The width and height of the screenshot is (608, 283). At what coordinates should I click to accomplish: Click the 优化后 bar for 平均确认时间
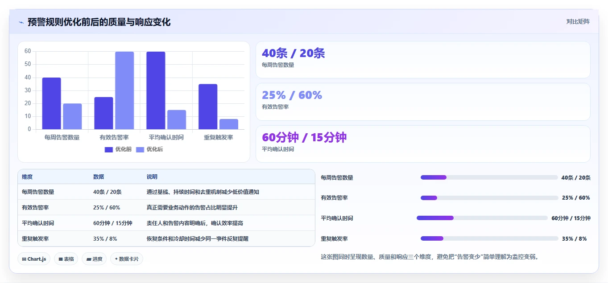coord(177,120)
